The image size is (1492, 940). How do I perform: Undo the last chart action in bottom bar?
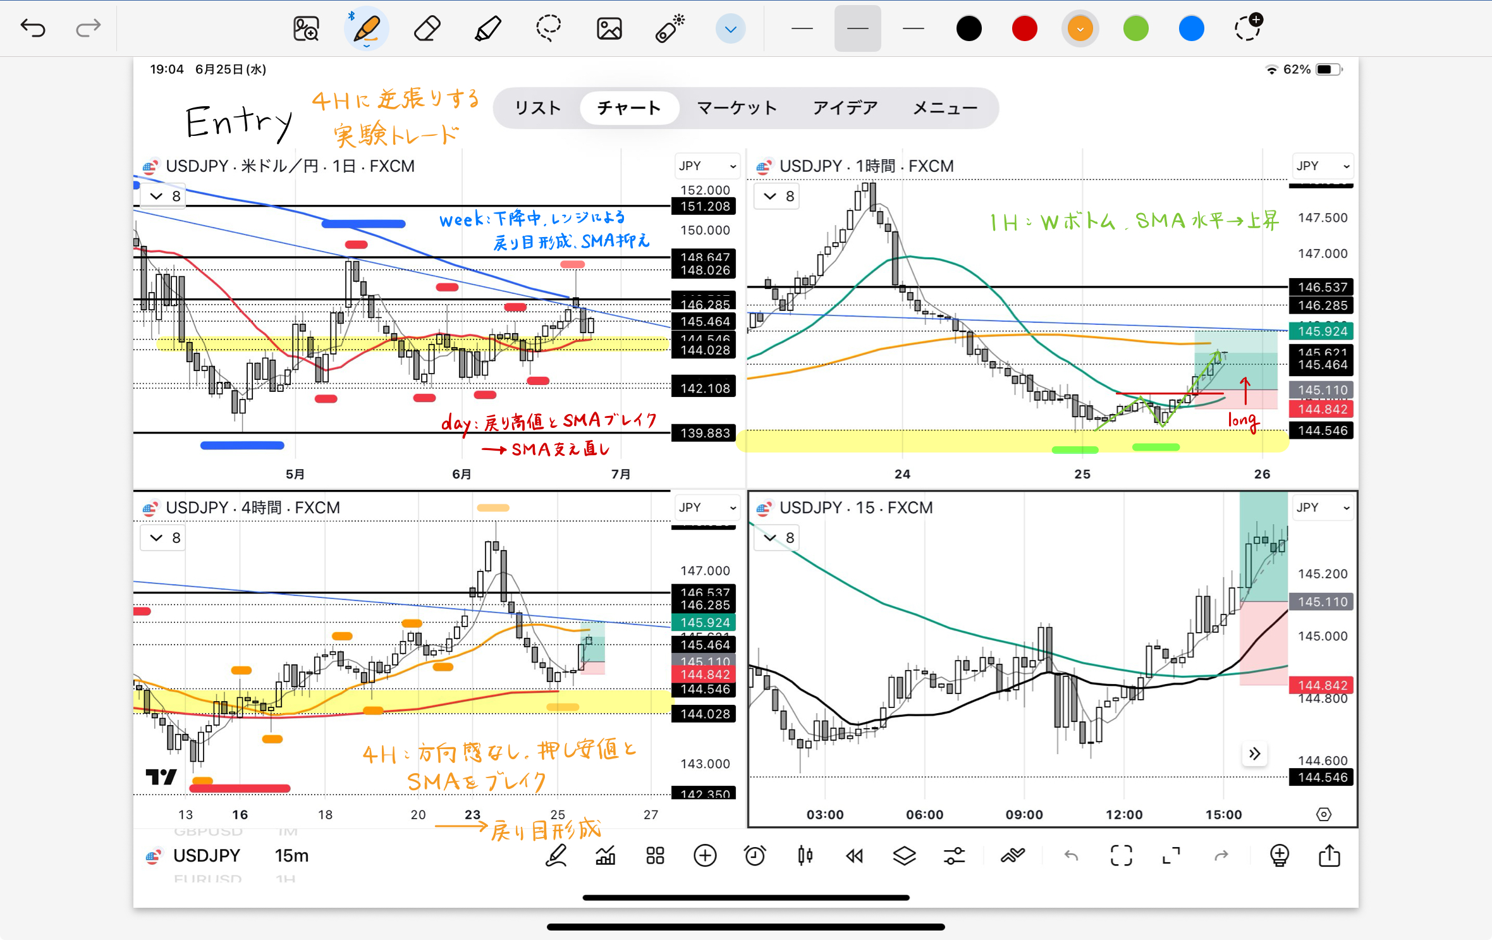[1071, 856]
